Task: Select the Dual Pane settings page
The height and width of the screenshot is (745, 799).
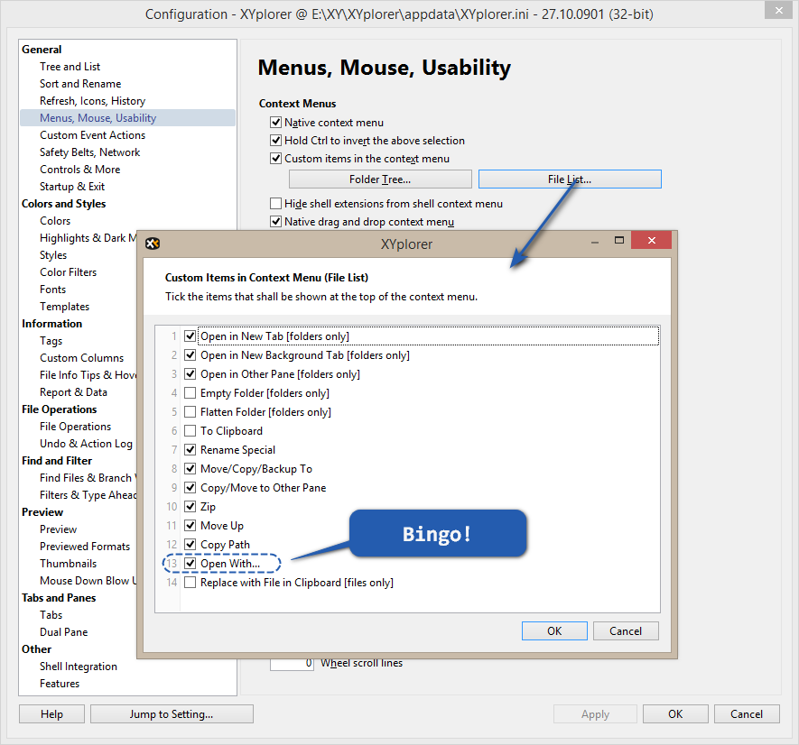Action: click(x=63, y=632)
